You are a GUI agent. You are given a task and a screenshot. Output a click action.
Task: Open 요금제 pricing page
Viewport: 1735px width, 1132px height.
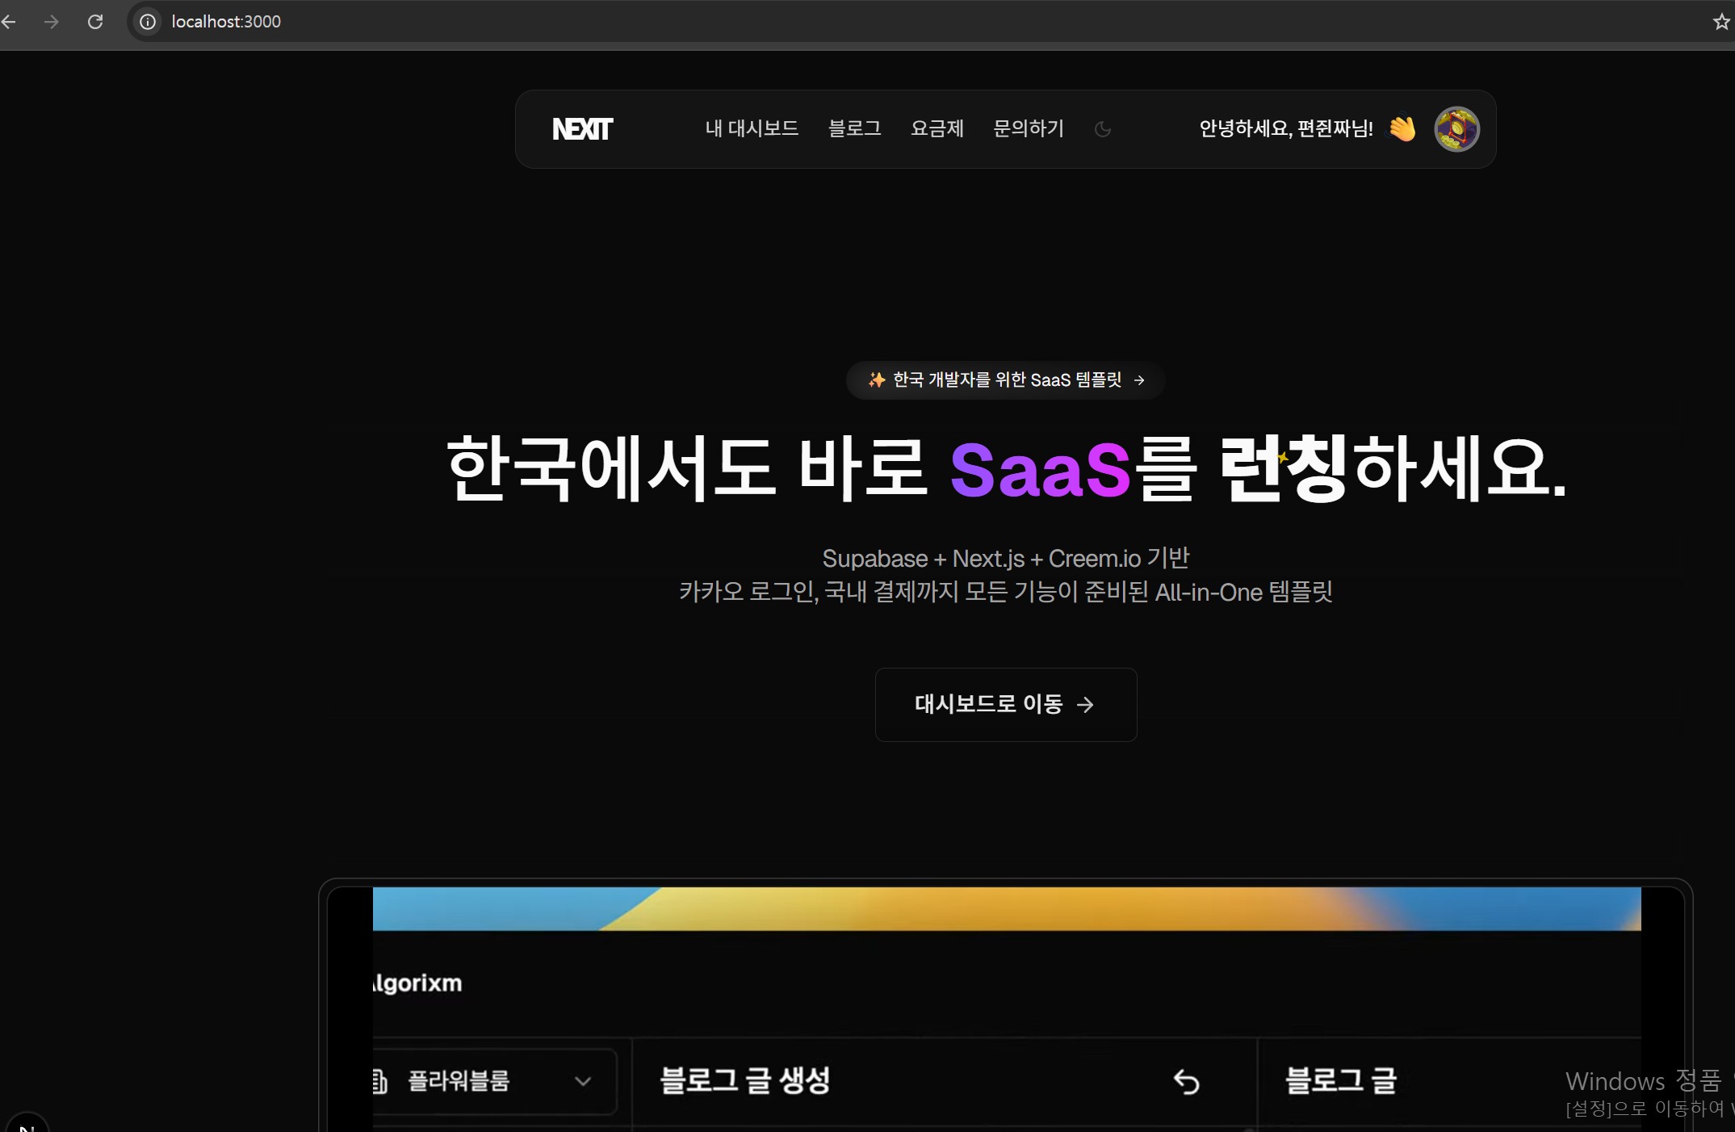point(937,128)
